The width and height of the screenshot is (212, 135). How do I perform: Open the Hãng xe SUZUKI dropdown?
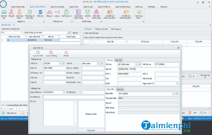point(60,63)
